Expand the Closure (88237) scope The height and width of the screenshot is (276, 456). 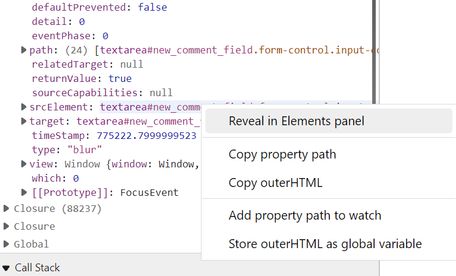point(6,208)
